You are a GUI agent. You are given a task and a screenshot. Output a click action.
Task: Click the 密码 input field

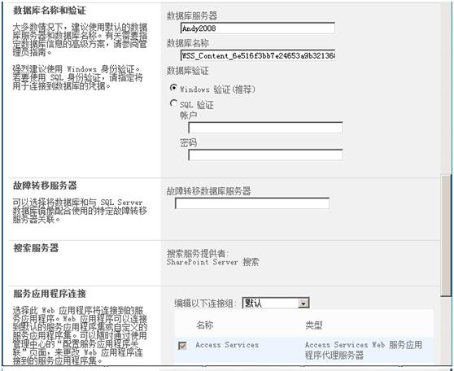point(265,155)
